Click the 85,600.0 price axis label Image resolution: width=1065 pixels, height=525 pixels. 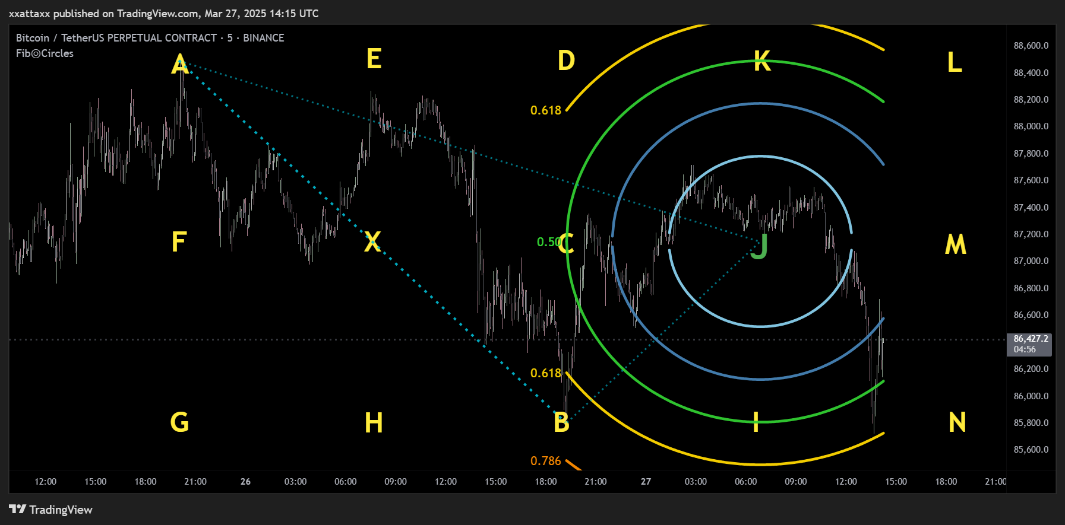point(1031,450)
